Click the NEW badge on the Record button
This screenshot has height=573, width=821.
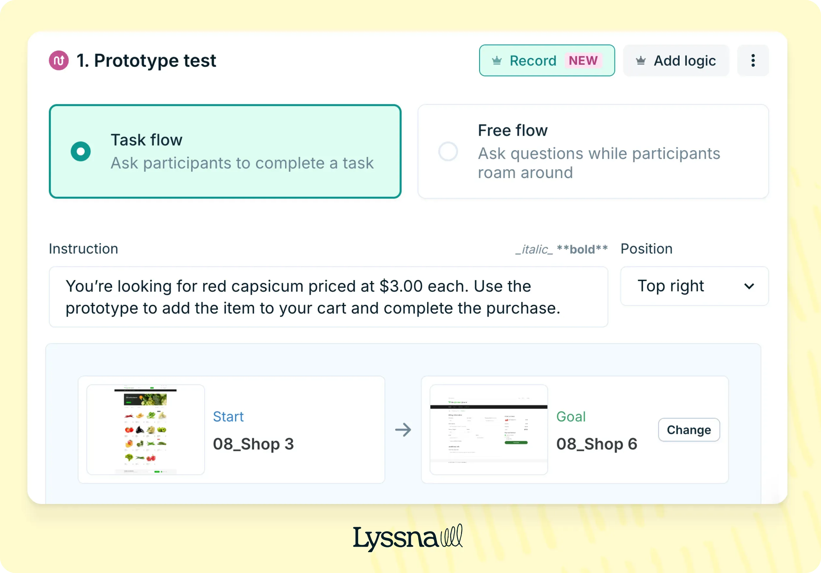click(583, 60)
